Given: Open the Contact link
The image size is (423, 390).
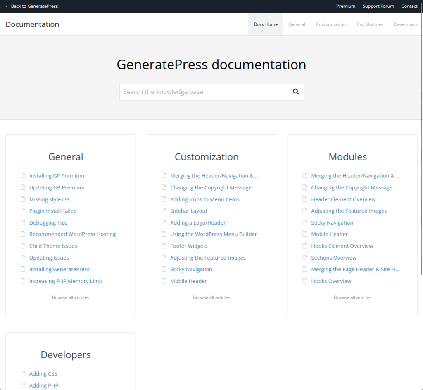Looking at the screenshot, I should tap(409, 6).
